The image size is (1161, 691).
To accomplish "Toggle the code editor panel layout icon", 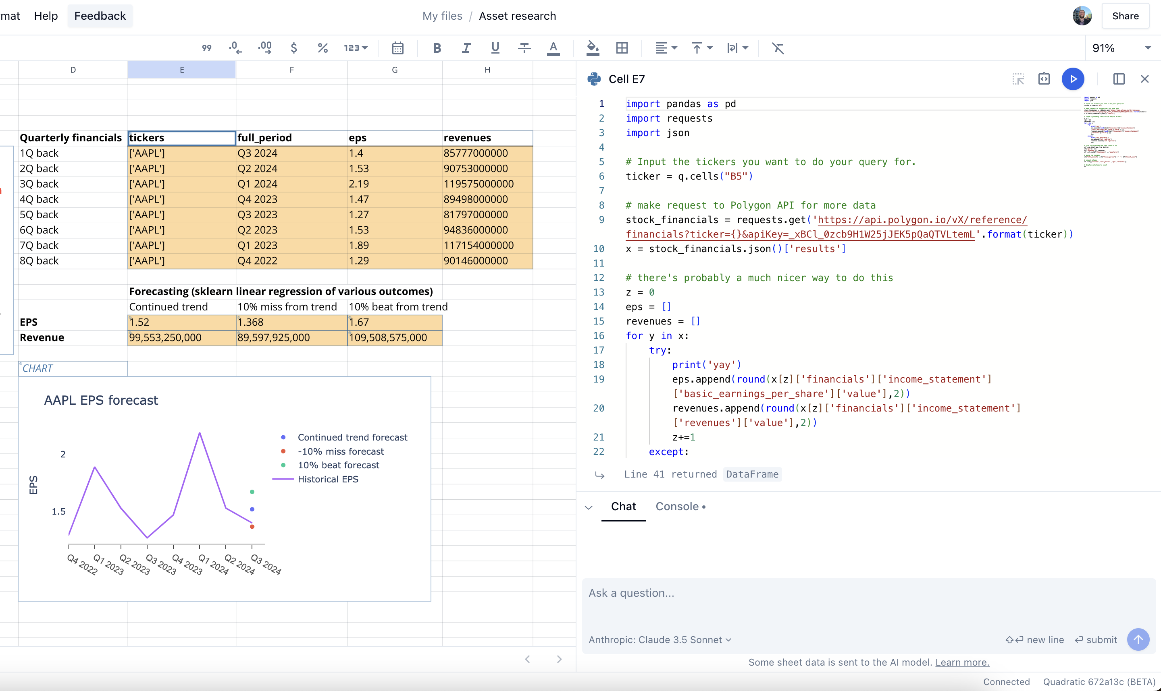I will click(1119, 79).
